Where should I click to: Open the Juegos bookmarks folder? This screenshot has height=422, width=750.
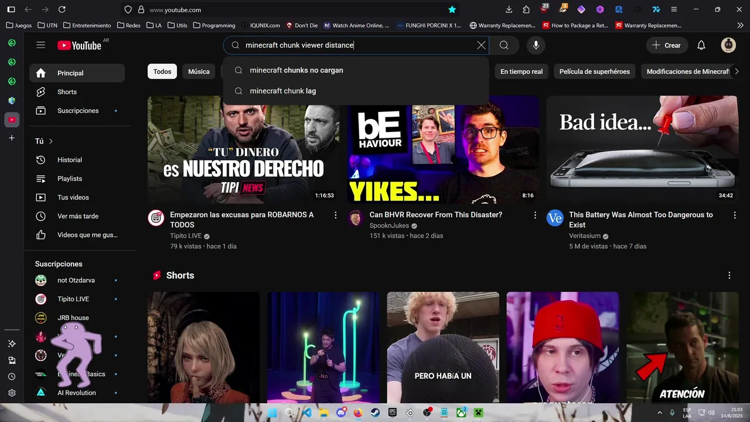tap(19, 25)
